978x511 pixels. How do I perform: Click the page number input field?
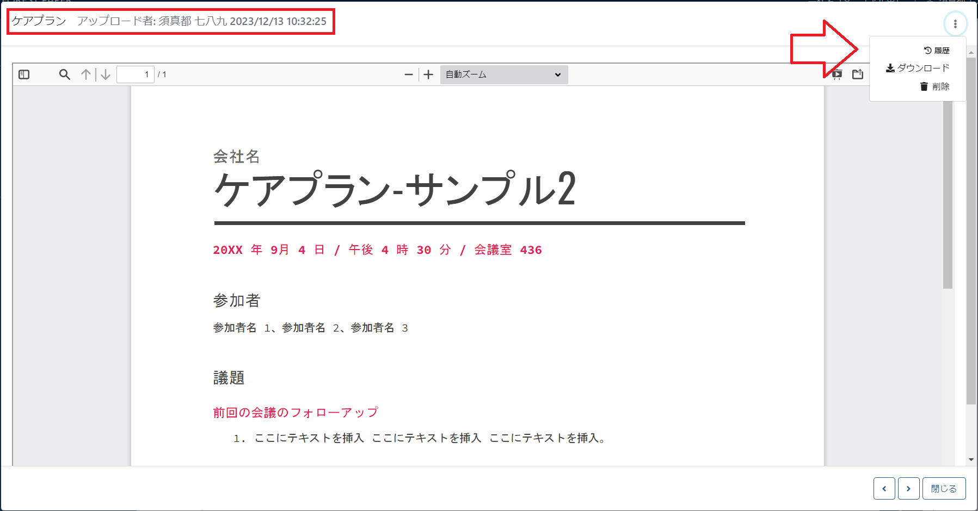click(136, 74)
